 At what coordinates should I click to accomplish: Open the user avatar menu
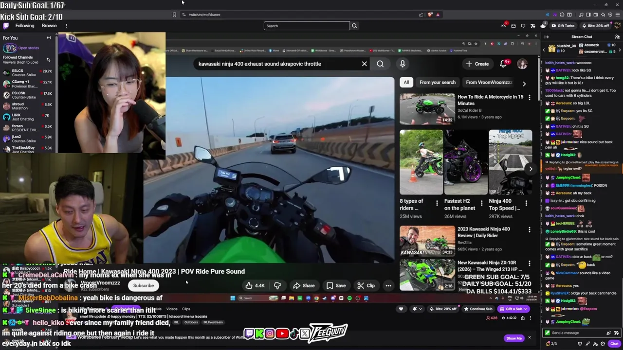617,26
